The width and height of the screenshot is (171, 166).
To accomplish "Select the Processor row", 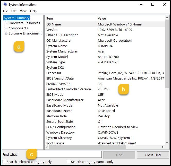I will pos(105,73).
